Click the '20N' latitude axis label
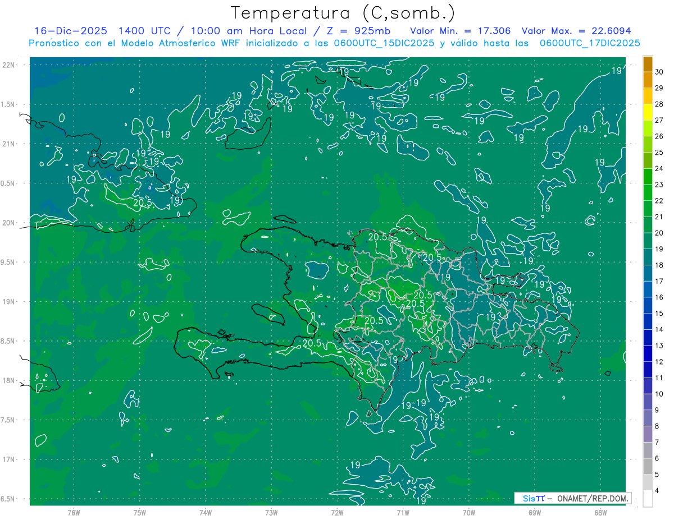Screen dimensions: 674x520 [x=10, y=223]
